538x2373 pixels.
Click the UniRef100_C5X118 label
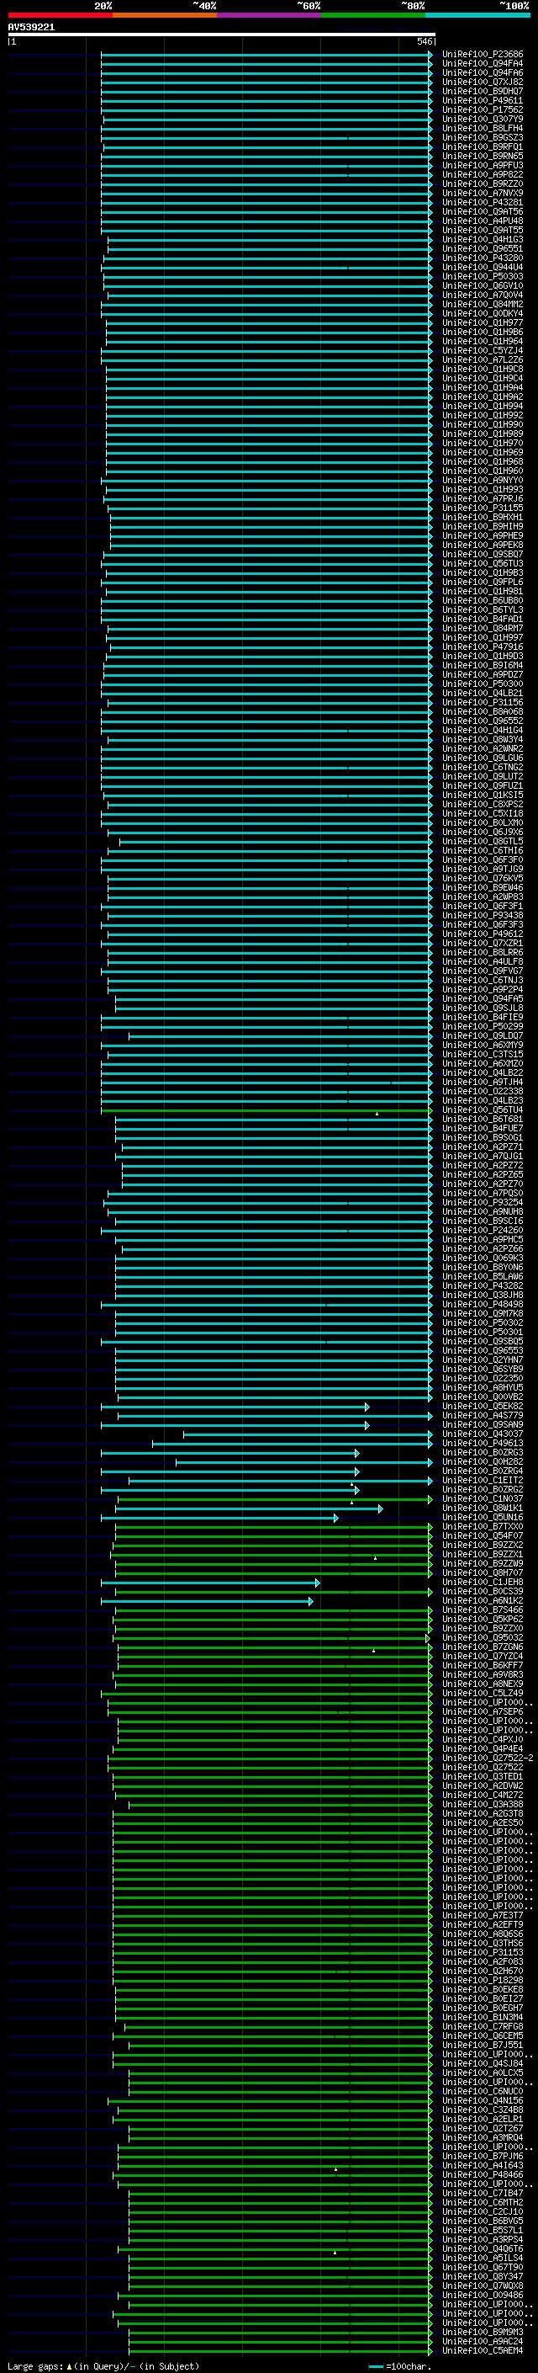tap(483, 813)
